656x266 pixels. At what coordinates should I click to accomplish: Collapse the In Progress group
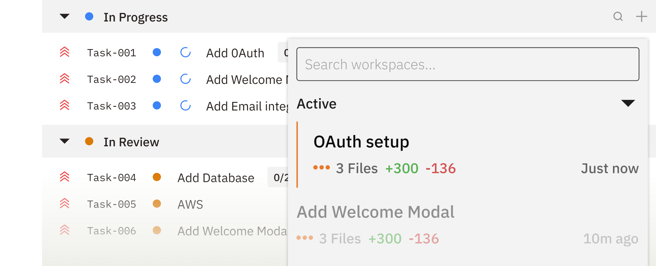pyautogui.click(x=65, y=16)
